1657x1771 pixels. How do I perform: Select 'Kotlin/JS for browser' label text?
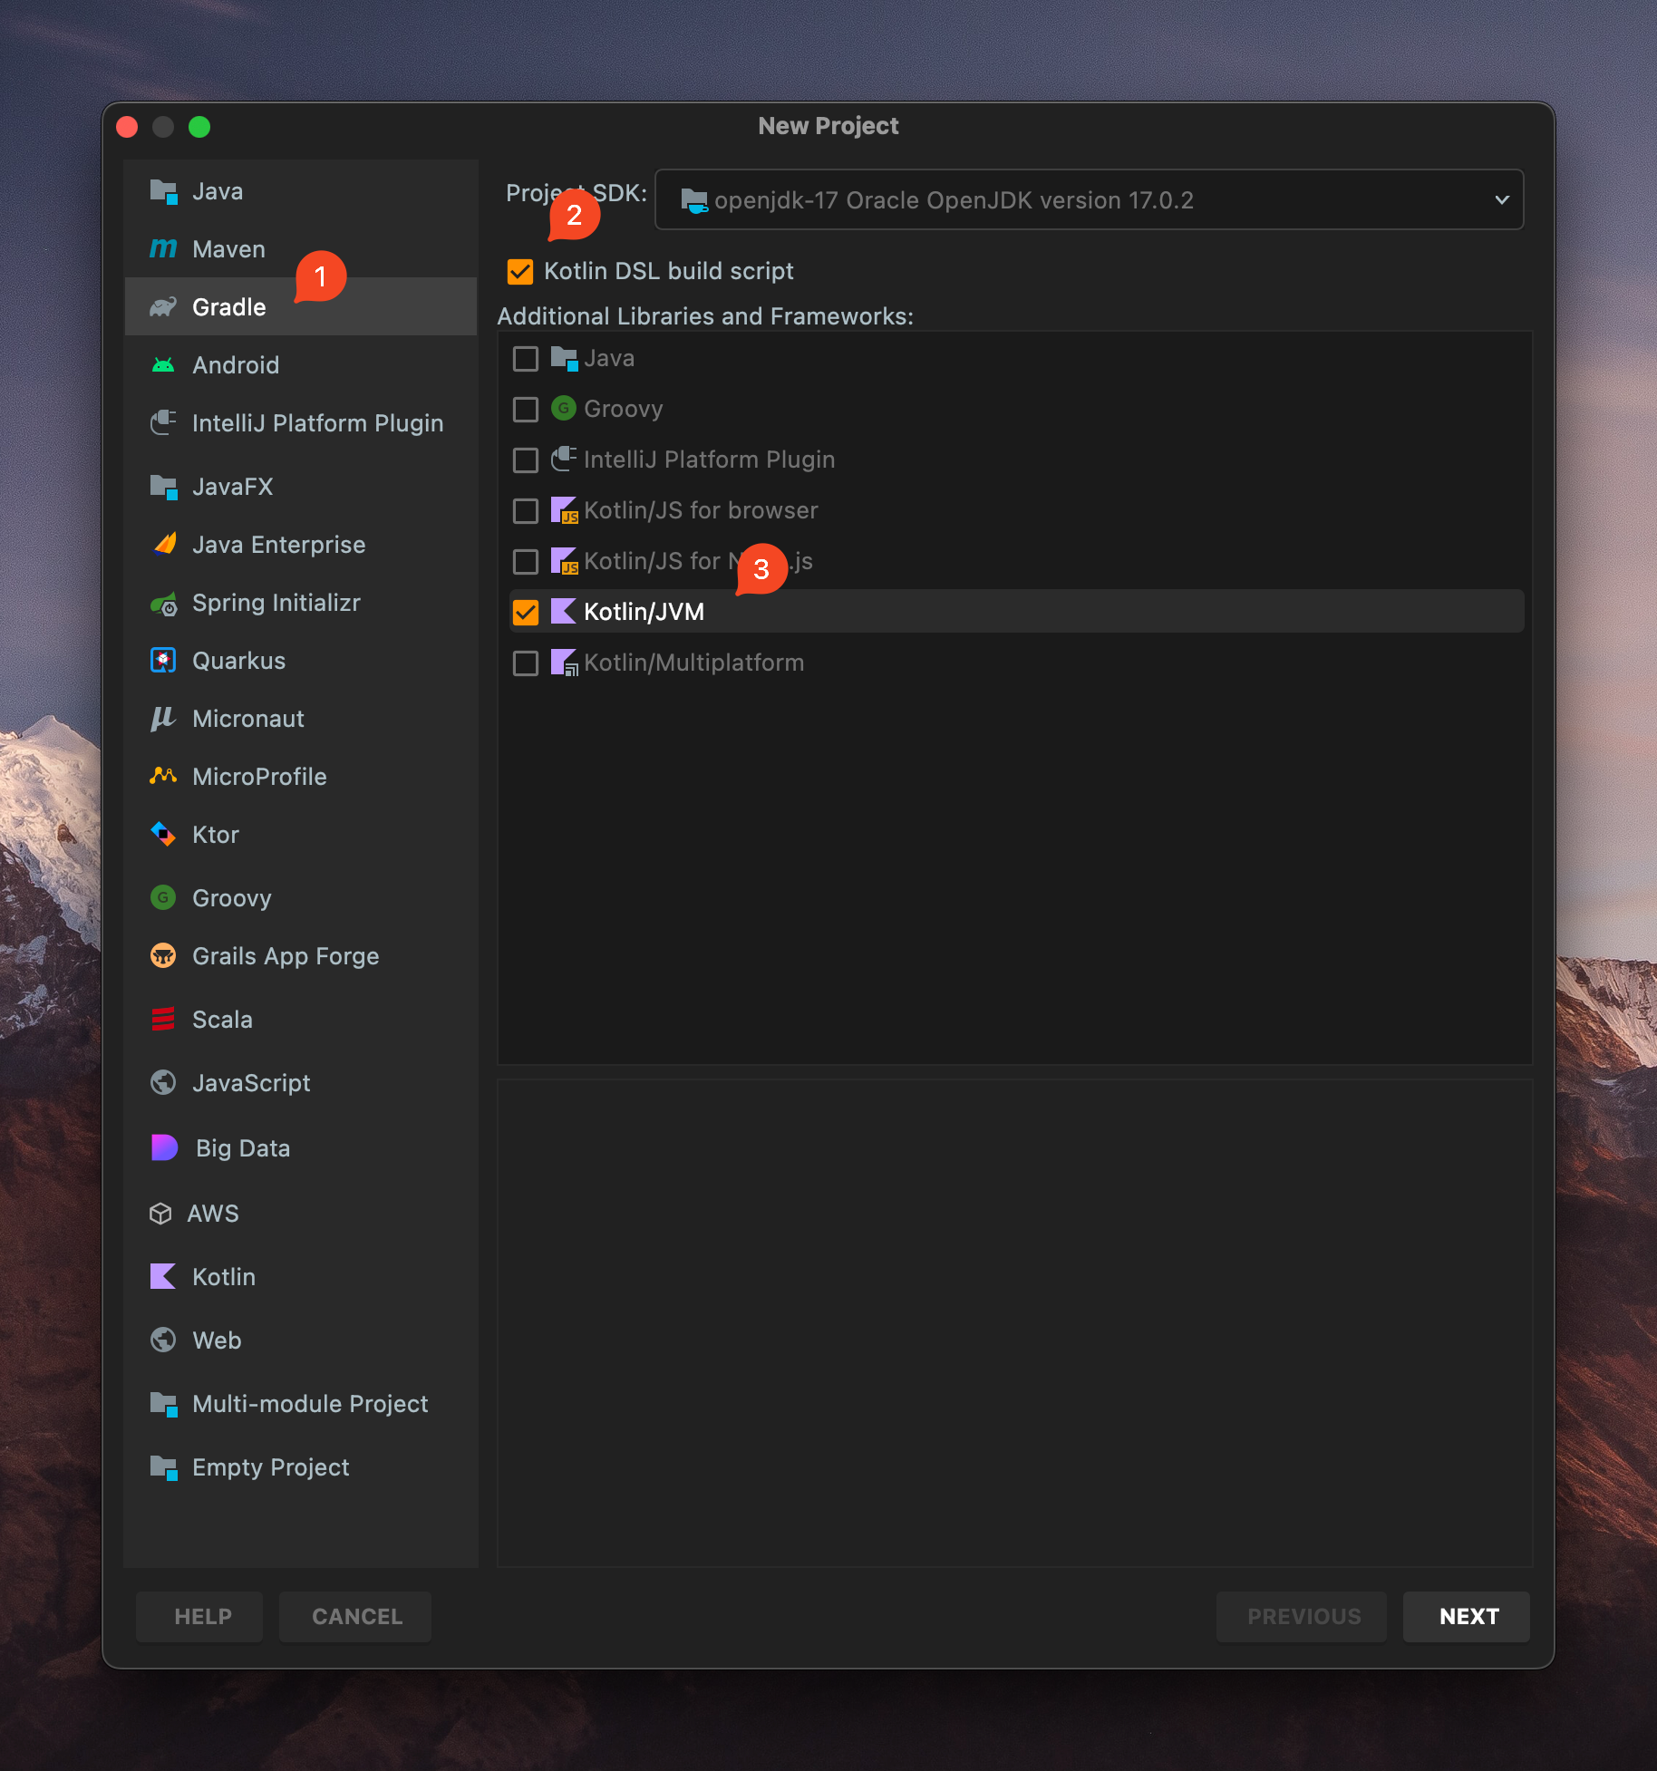tap(701, 510)
